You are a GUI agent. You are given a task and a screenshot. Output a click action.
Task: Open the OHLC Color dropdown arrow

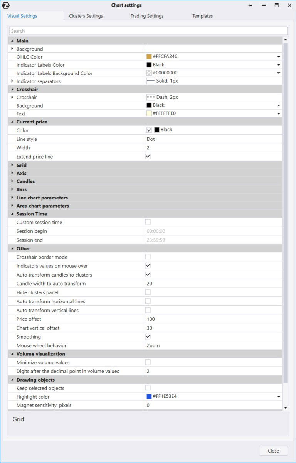pos(278,57)
